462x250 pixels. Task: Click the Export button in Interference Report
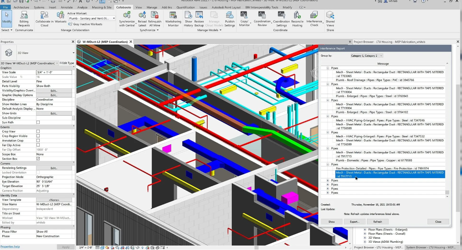354,222
